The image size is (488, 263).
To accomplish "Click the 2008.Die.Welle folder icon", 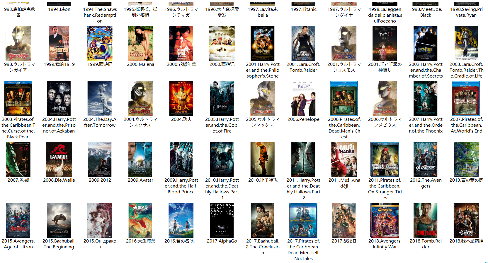I will 59,159.
